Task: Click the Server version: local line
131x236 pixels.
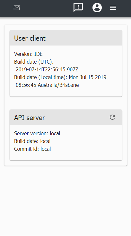Action: 37,133
